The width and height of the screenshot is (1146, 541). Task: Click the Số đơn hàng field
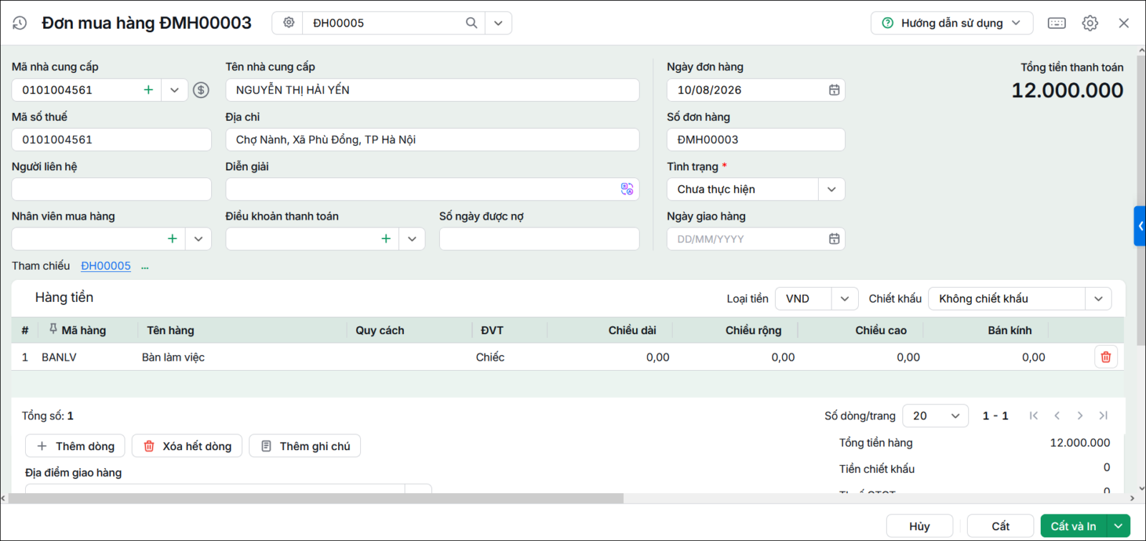[x=756, y=140]
